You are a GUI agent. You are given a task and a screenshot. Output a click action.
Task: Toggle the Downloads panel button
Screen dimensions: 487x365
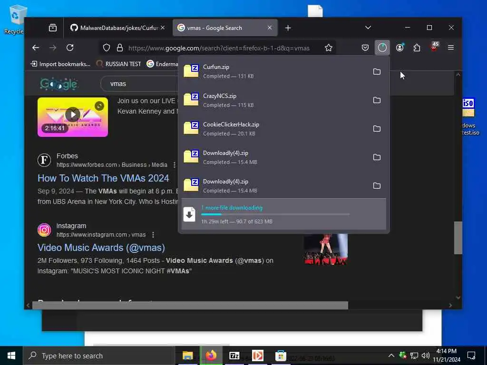(x=382, y=48)
